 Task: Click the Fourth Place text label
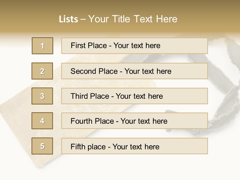(x=119, y=121)
